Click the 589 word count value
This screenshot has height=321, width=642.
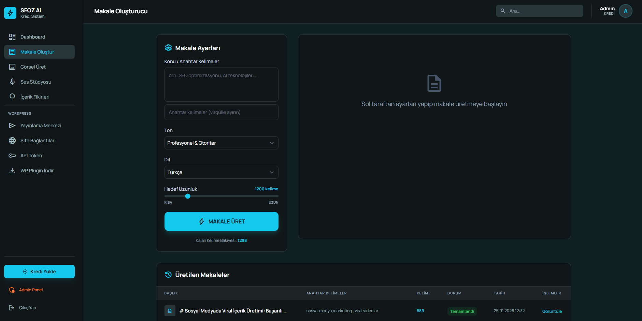click(x=420, y=311)
